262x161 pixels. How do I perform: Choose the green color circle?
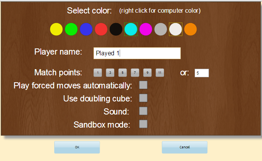pyautogui.click(x=71, y=30)
